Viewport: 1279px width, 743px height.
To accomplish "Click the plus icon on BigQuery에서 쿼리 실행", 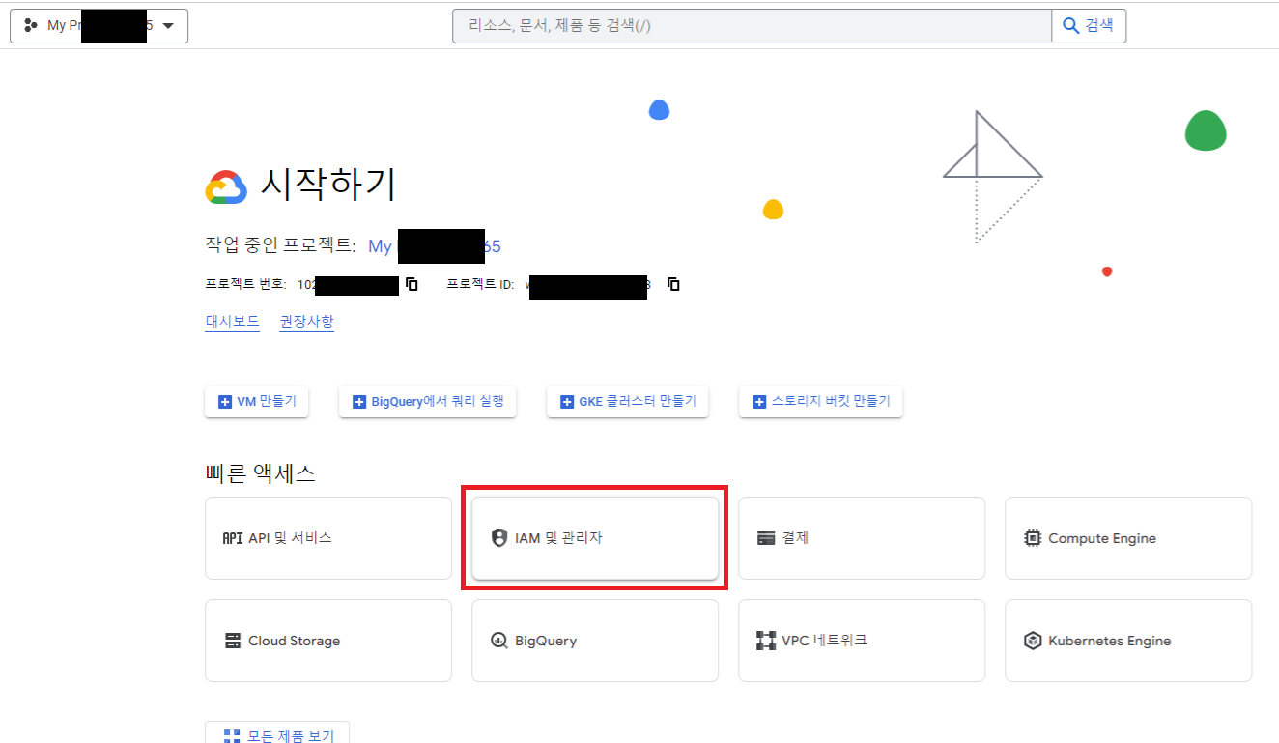I will tap(359, 402).
